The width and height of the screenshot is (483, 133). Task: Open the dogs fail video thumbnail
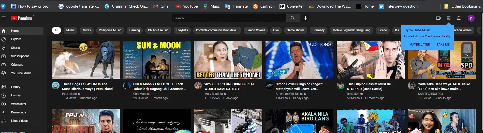[86, 60]
